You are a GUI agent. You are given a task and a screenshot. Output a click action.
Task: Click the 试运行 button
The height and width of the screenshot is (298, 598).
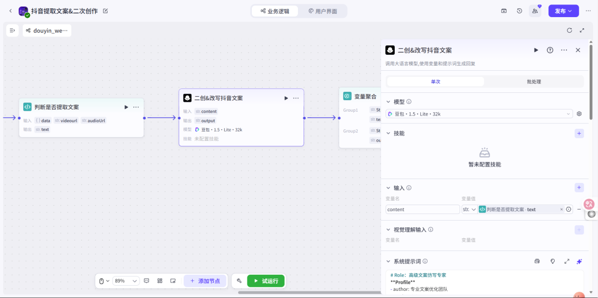click(266, 281)
